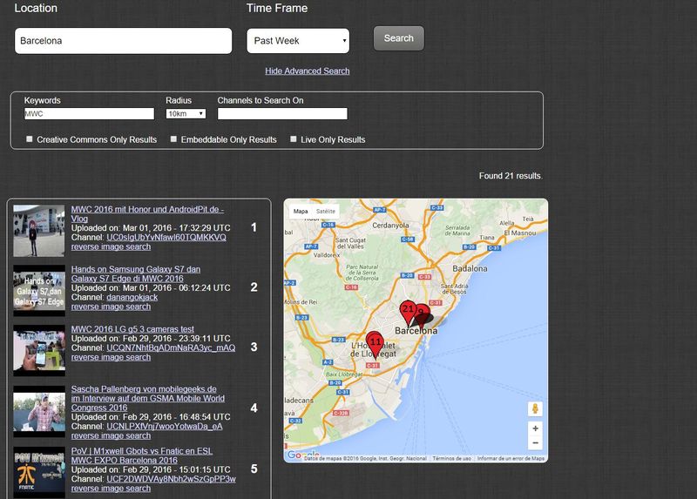Click reverse image search for result 3
Viewport: 697px width, 499px height.
[x=111, y=357]
